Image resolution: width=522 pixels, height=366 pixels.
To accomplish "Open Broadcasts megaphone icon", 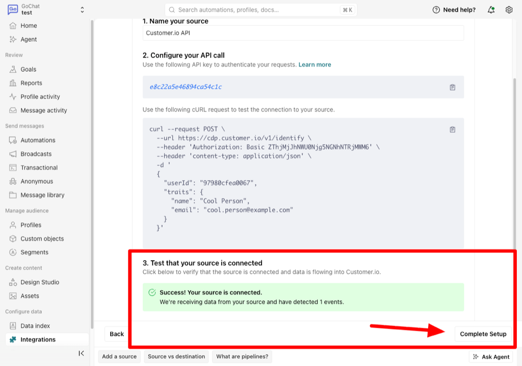I will click(13, 154).
